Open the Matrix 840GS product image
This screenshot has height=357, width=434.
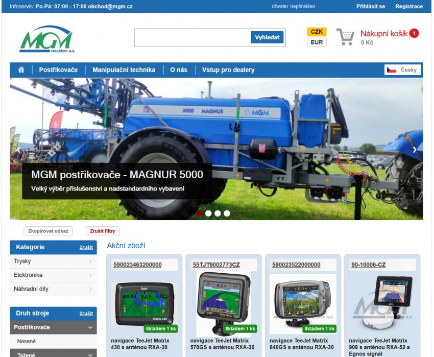[x=303, y=304]
